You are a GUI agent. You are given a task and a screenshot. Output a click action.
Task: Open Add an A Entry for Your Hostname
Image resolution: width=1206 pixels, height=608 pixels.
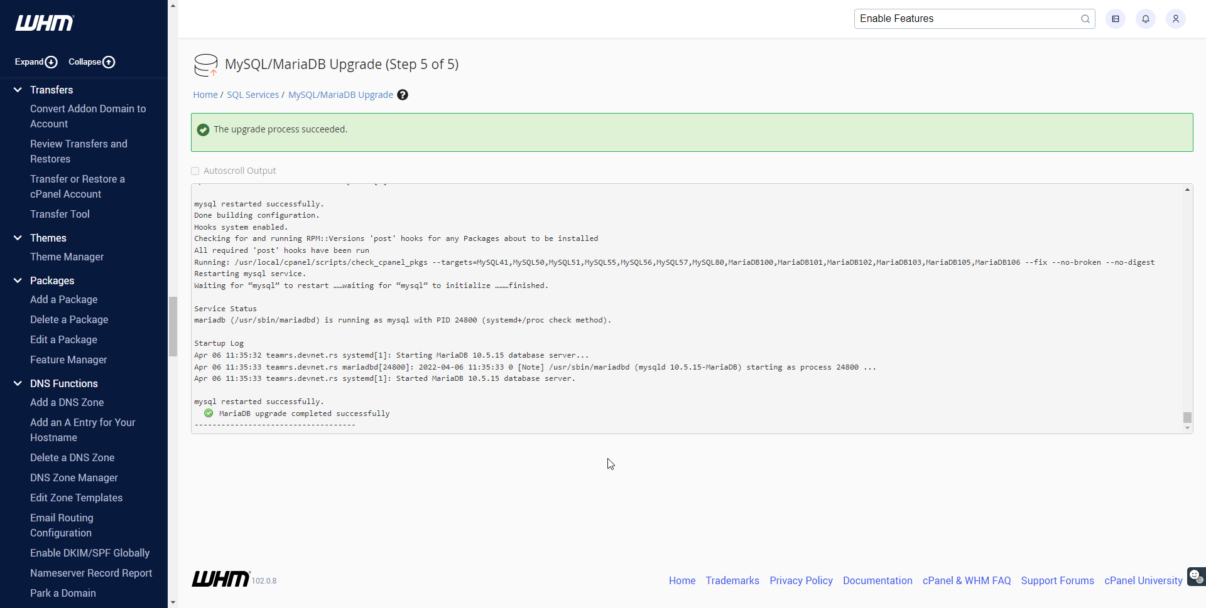[x=82, y=430]
